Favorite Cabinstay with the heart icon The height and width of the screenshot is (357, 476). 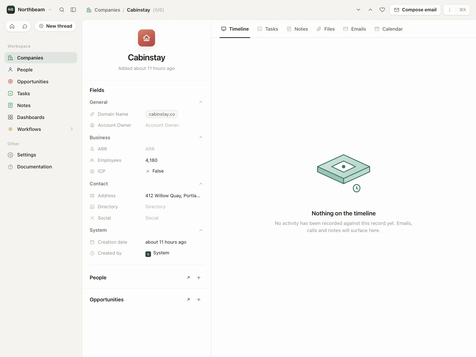pyautogui.click(x=382, y=10)
